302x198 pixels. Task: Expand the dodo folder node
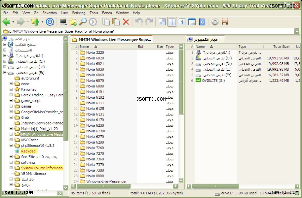(11, 84)
